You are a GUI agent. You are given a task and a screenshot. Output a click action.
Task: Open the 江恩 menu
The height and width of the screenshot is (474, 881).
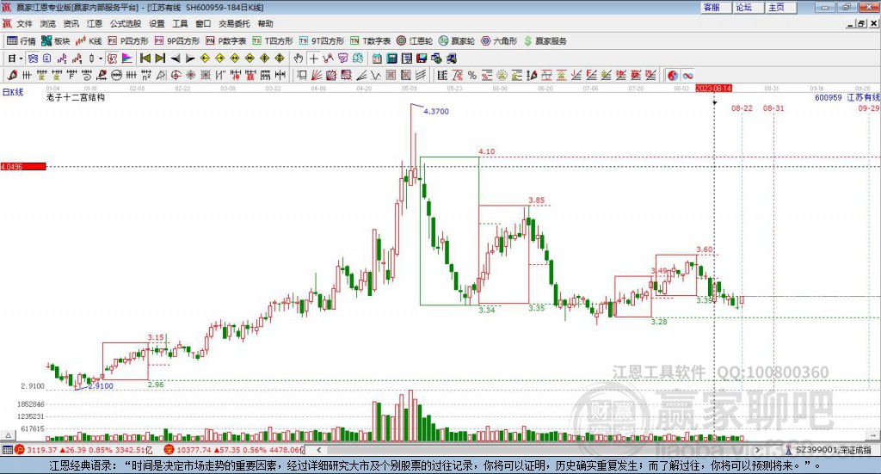[x=95, y=23]
